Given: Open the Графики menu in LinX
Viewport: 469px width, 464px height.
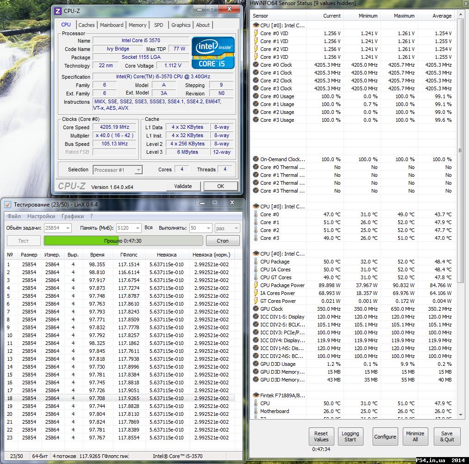Looking at the screenshot, I should 73,216.
